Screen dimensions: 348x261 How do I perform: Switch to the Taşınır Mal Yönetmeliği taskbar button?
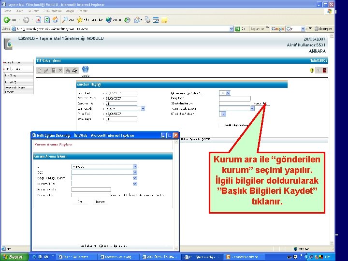pyautogui.click(x=75, y=257)
